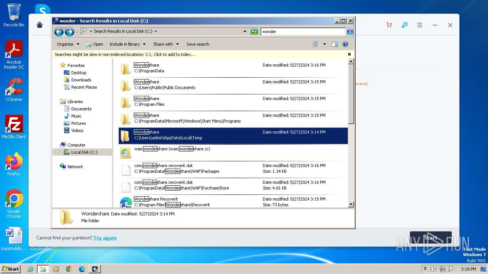The image size is (488, 274).
Task: Open Internet Explorer from the taskbar
Action: point(30,269)
